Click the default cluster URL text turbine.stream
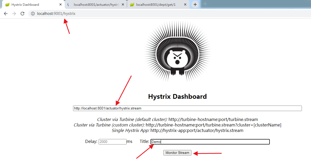 213,119
